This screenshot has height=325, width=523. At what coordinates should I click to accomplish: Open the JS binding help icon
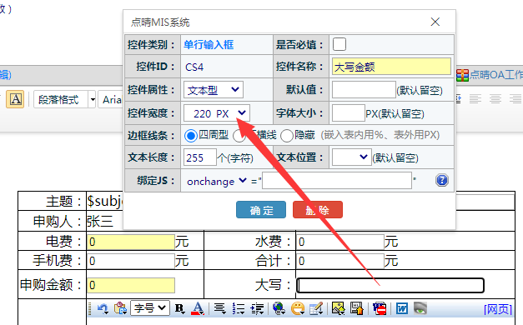click(x=441, y=180)
